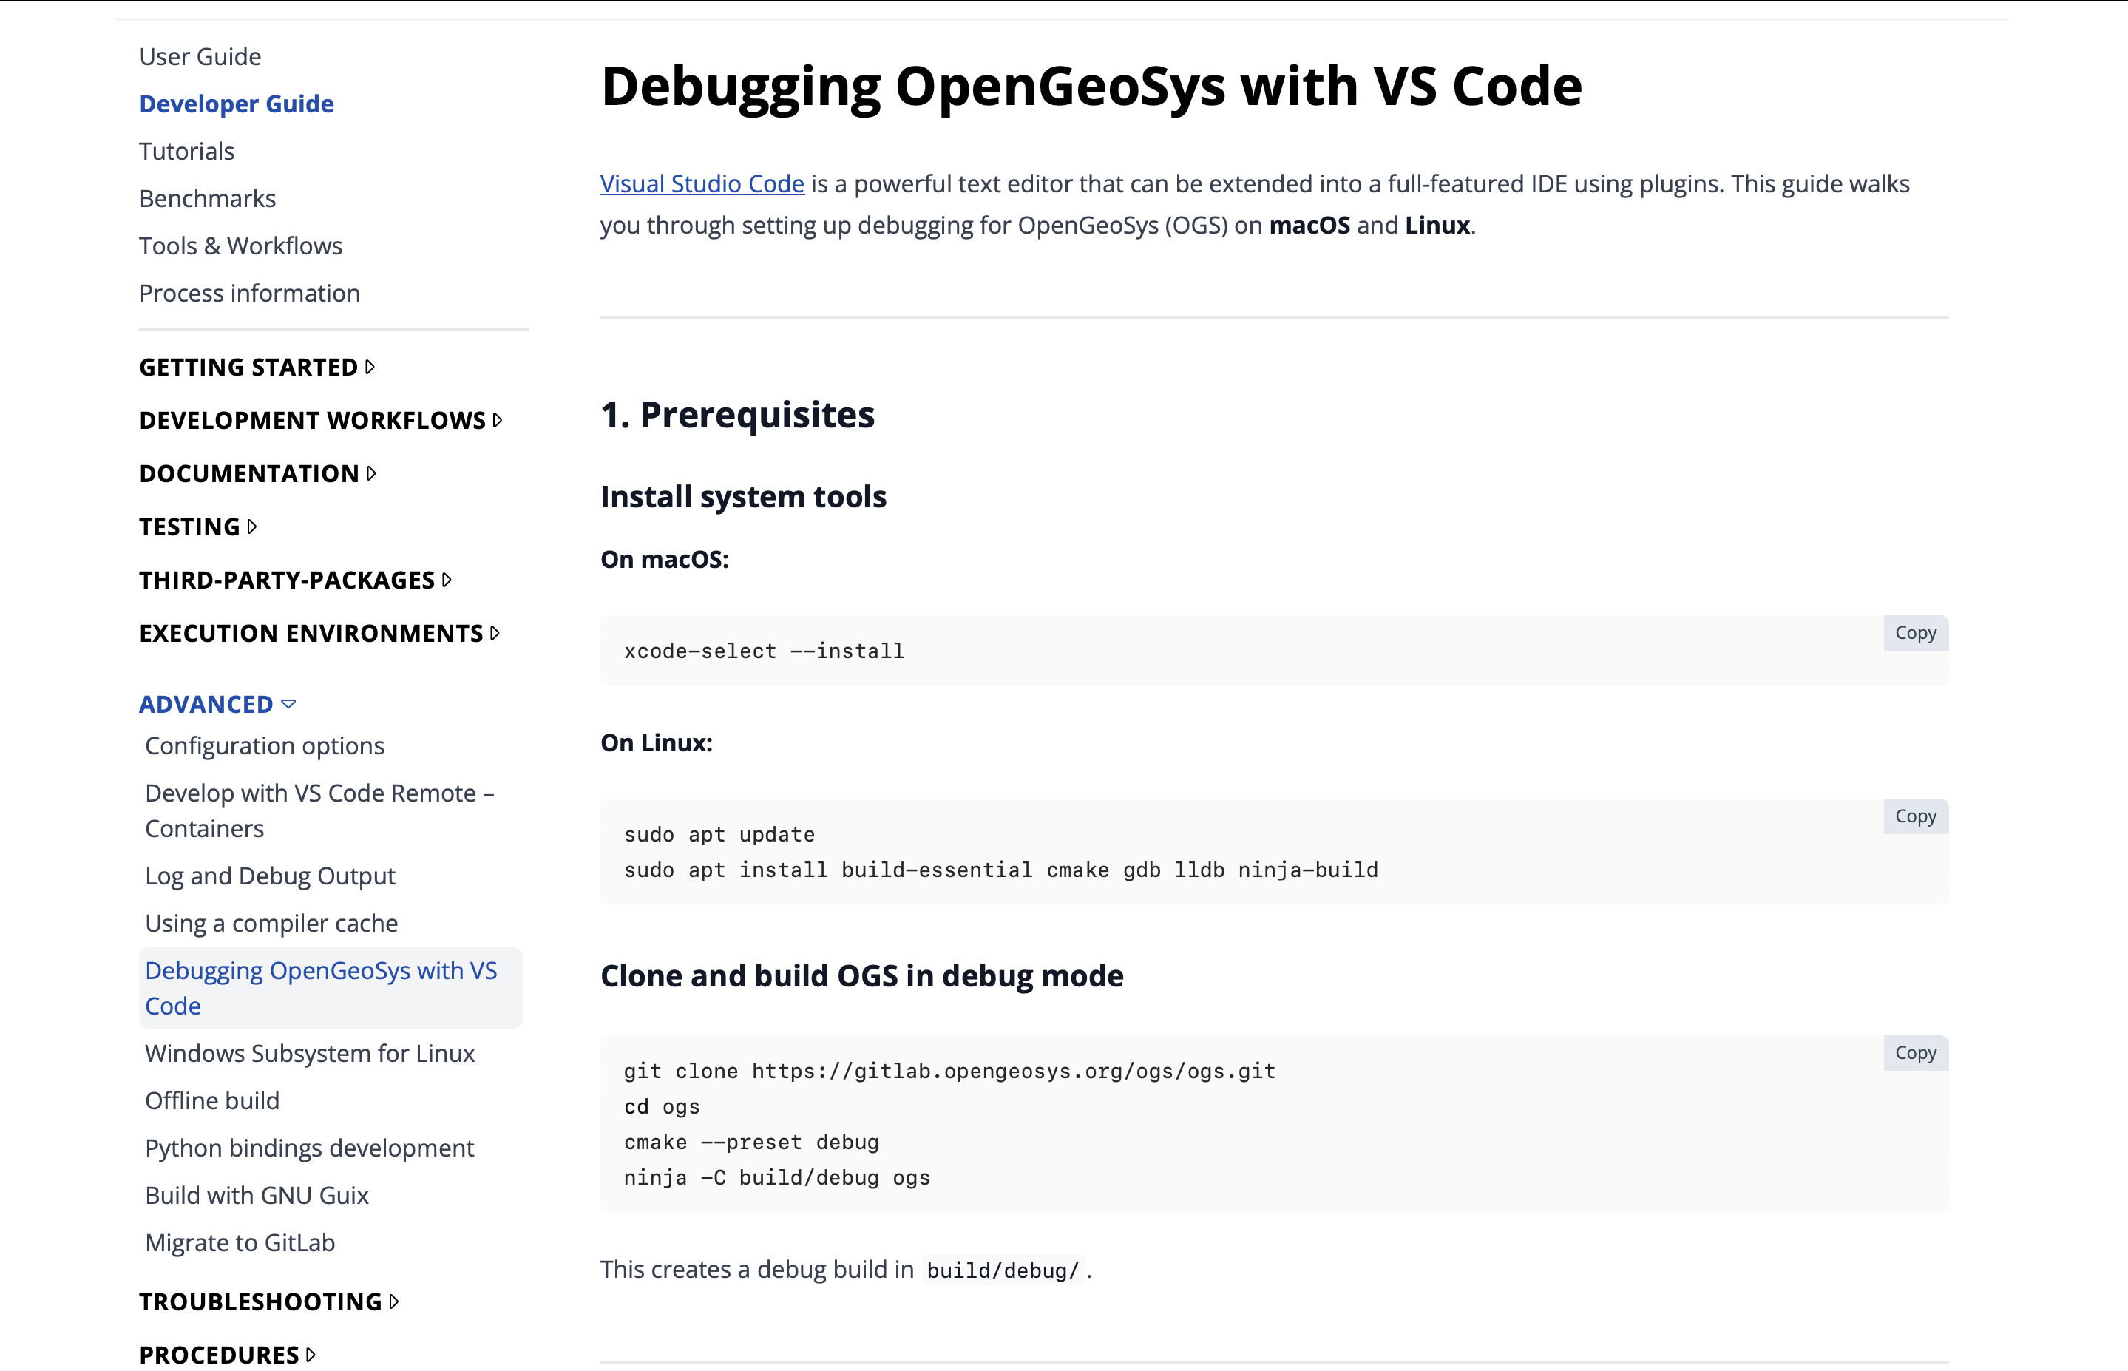This screenshot has width=2128, height=1371.
Task: Open Windows Subsystem for Linux page
Action: click(x=310, y=1052)
